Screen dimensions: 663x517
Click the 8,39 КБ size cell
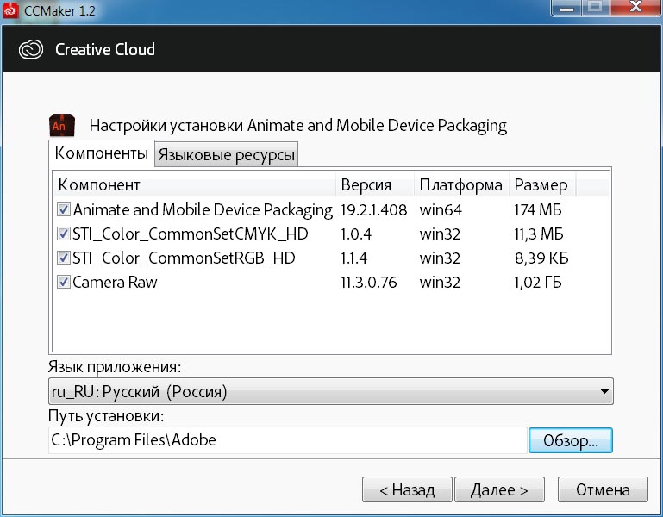click(541, 258)
